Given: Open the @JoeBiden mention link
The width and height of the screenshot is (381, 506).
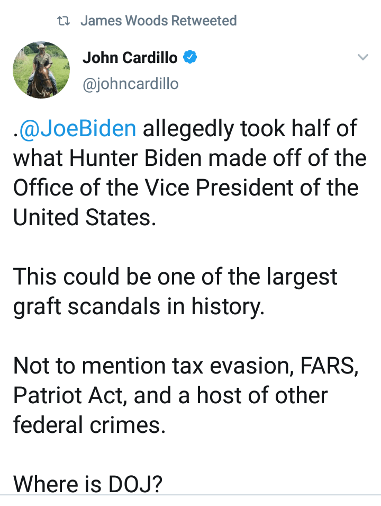Looking at the screenshot, I should (78, 129).
